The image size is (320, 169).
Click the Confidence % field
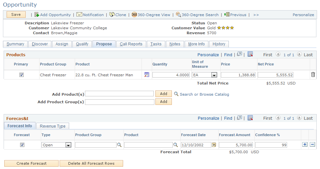point(271,145)
